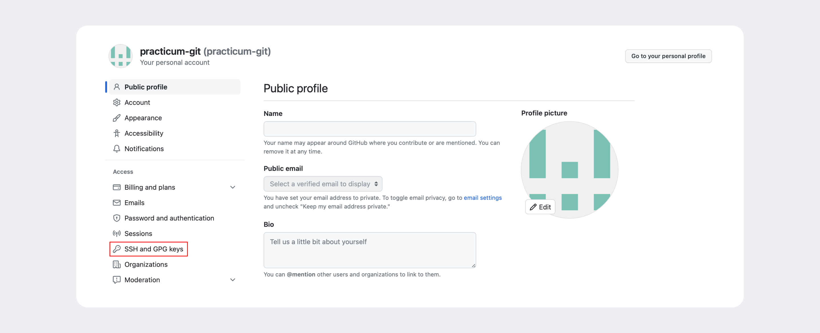Click the shield icon for Password and authentication
Viewport: 820px width, 333px height.
tap(116, 218)
